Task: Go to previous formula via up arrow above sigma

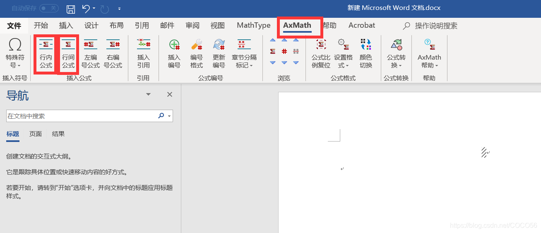Action: pos(273,40)
